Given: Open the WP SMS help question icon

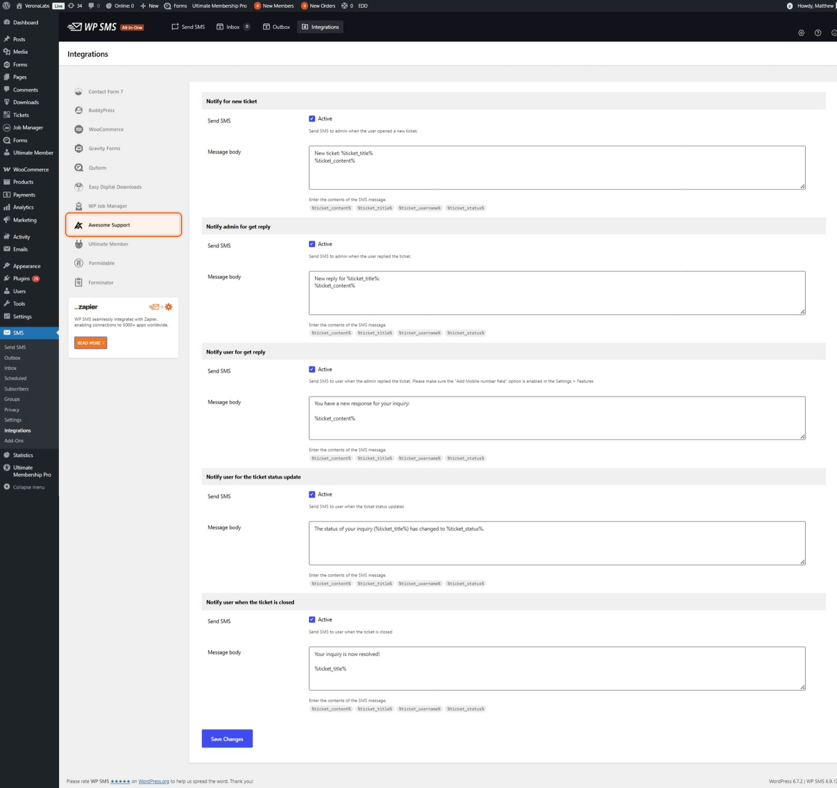Looking at the screenshot, I should tap(818, 33).
